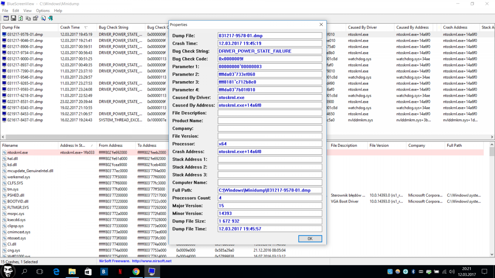The height and width of the screenshot is (278, 495).
Task: Click nvlddmkm.sys in Caused By Driver column
Action: point(360,120)
